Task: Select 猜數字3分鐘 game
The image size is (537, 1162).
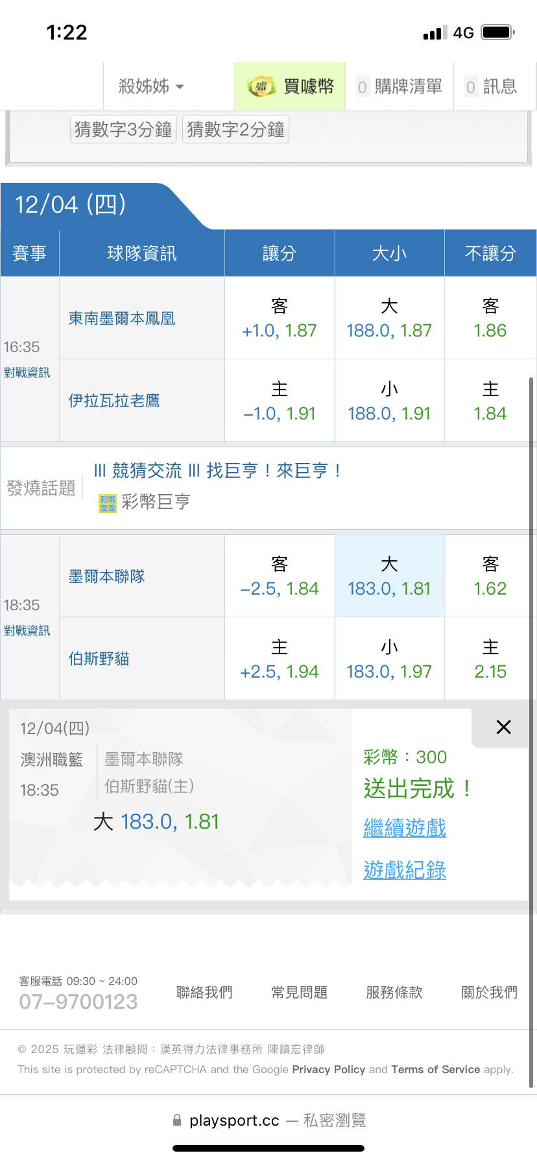Action: (123, 130)
